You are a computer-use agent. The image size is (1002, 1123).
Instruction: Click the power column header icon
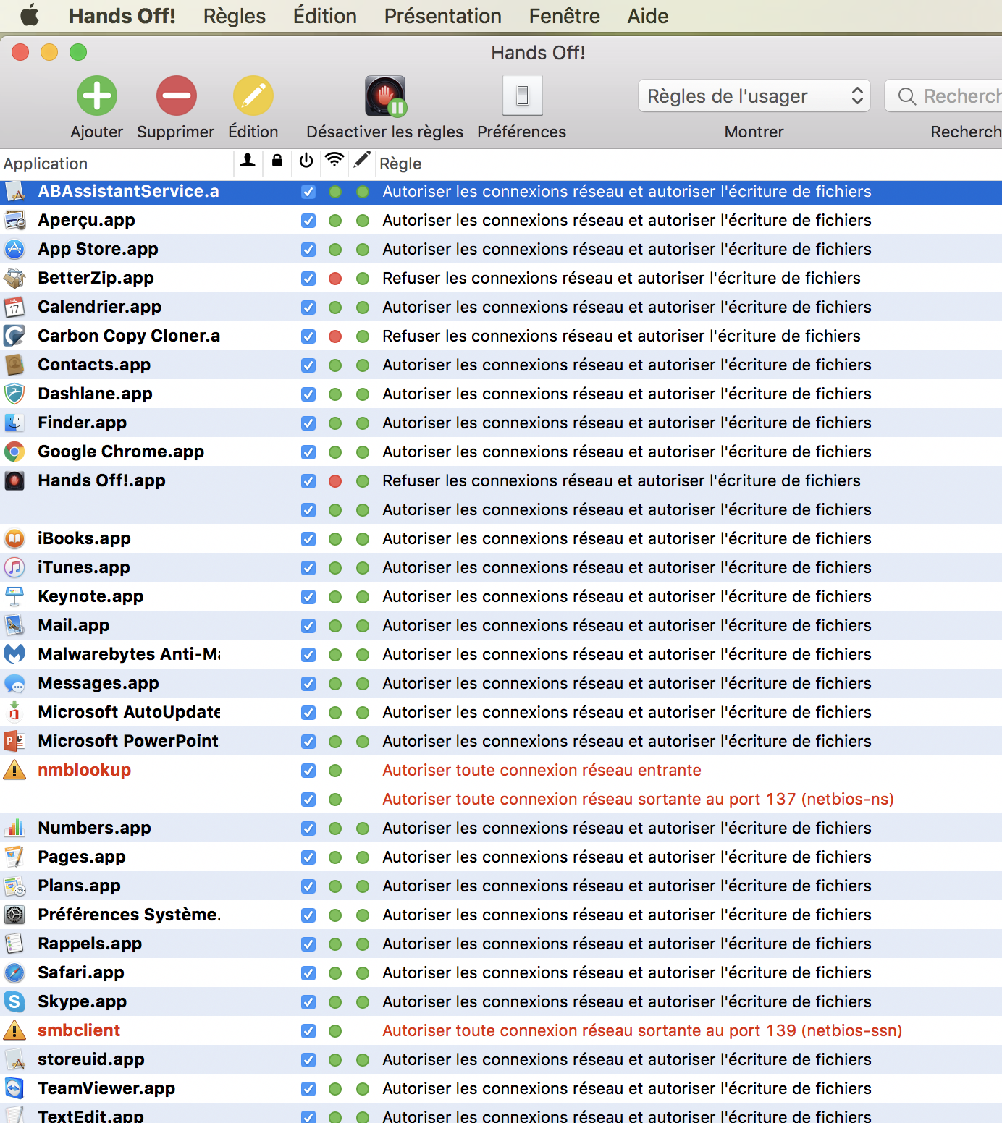pos(306,161)
